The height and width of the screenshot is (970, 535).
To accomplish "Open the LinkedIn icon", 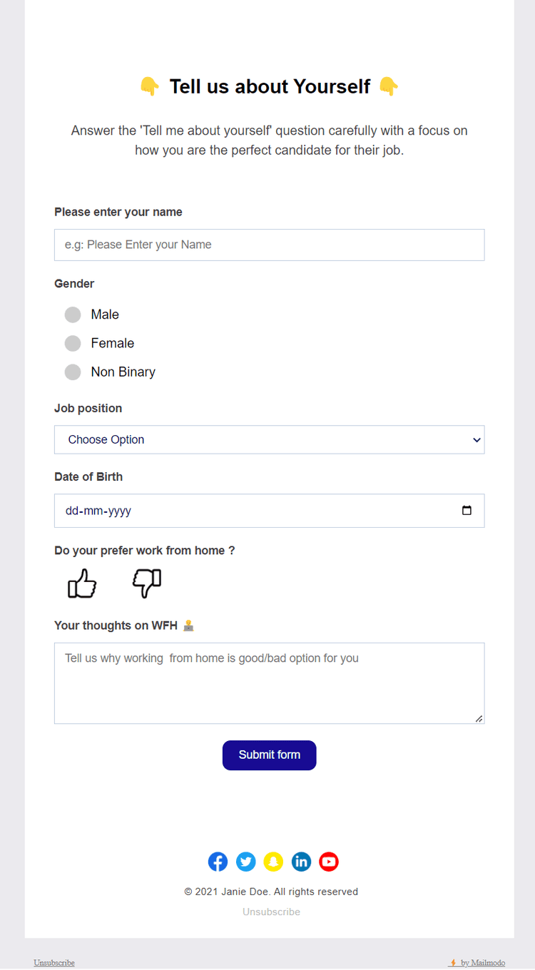I will tap(301, 862).
